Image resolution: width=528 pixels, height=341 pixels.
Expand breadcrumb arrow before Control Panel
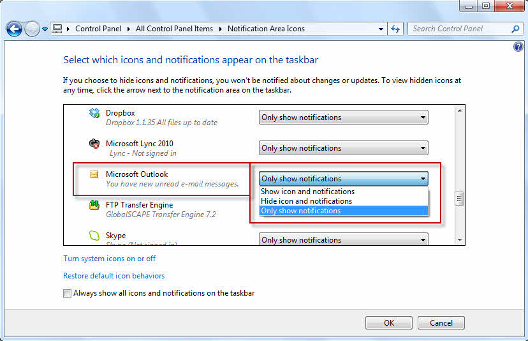[68, 29]
